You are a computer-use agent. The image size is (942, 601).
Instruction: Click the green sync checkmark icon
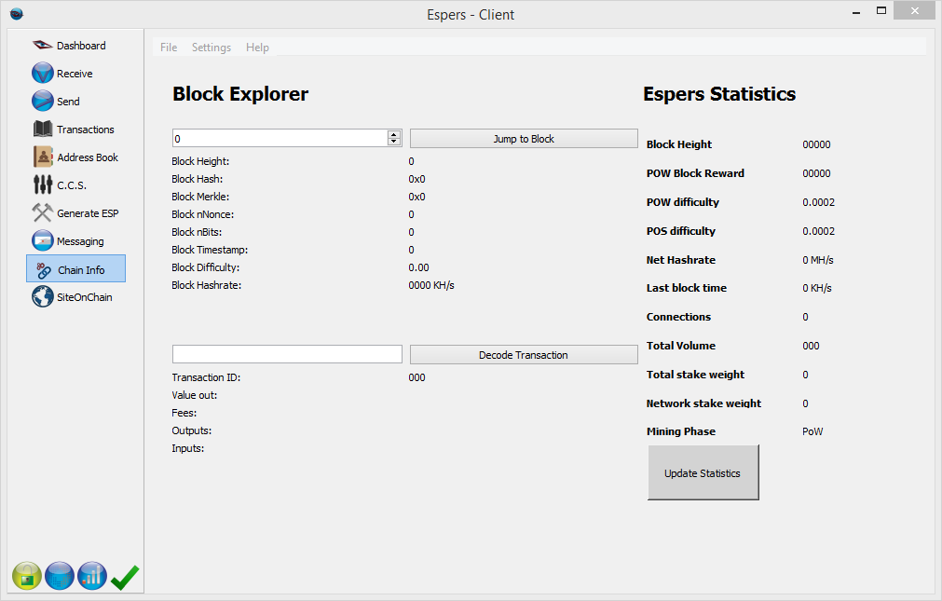pos(125,578)
